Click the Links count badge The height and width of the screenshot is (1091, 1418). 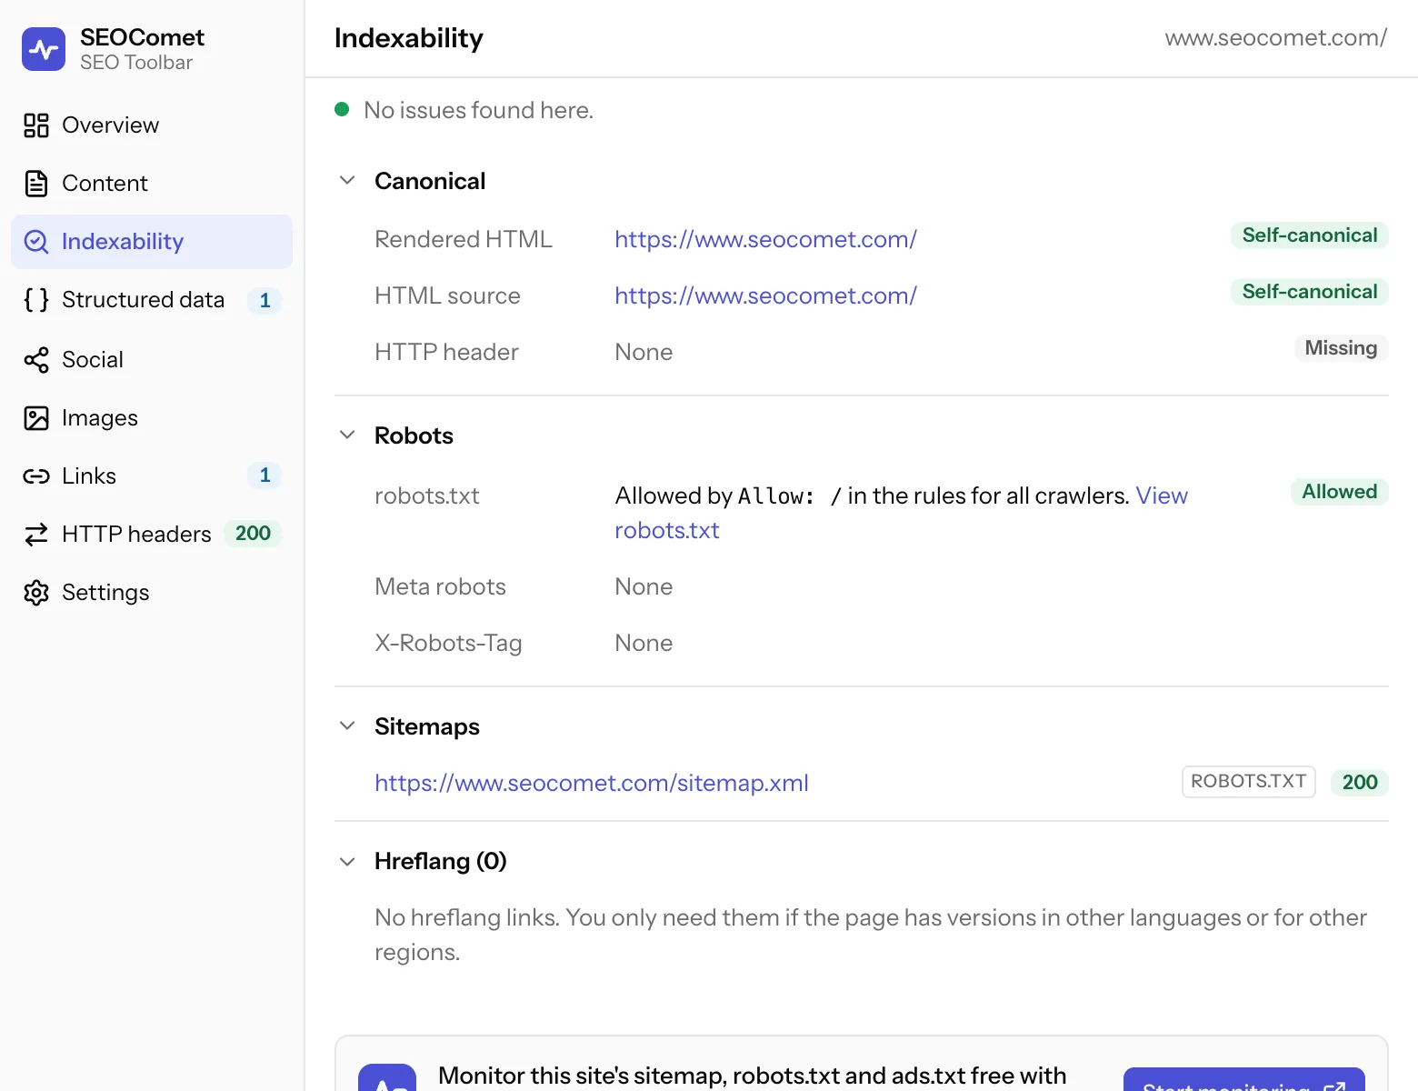coord(265,475)
